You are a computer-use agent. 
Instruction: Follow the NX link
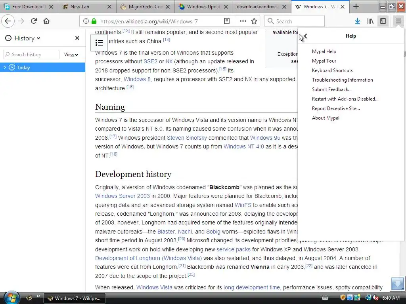169,61
